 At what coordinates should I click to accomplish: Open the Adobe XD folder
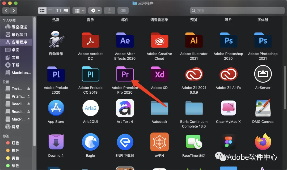159,74
